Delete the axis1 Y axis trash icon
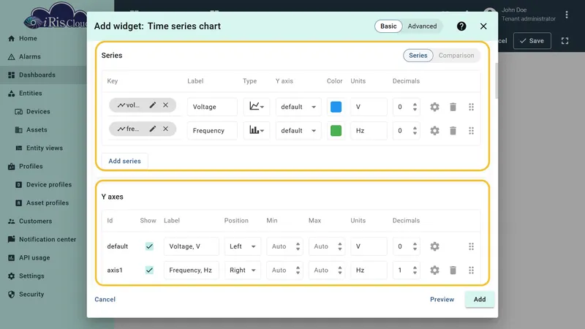 (453, 270)
